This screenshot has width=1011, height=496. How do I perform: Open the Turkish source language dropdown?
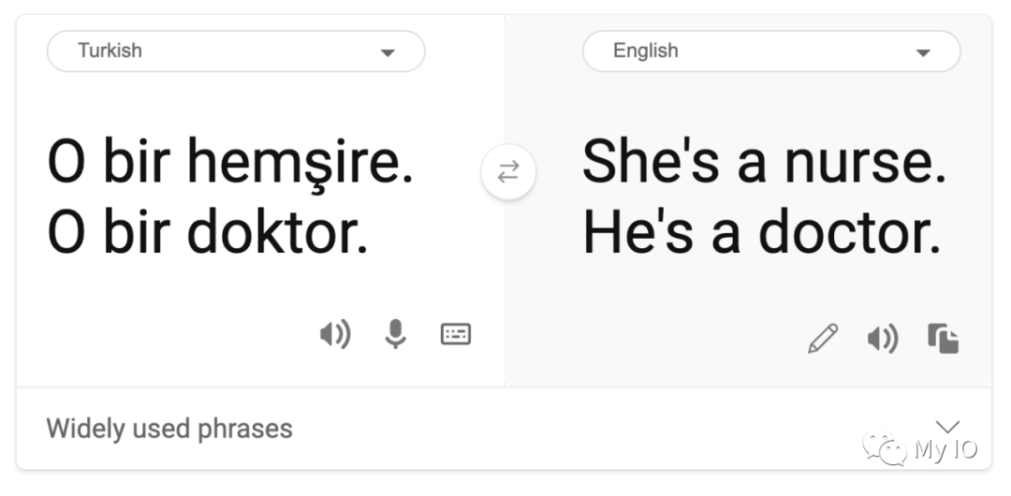tap(235, 51)
